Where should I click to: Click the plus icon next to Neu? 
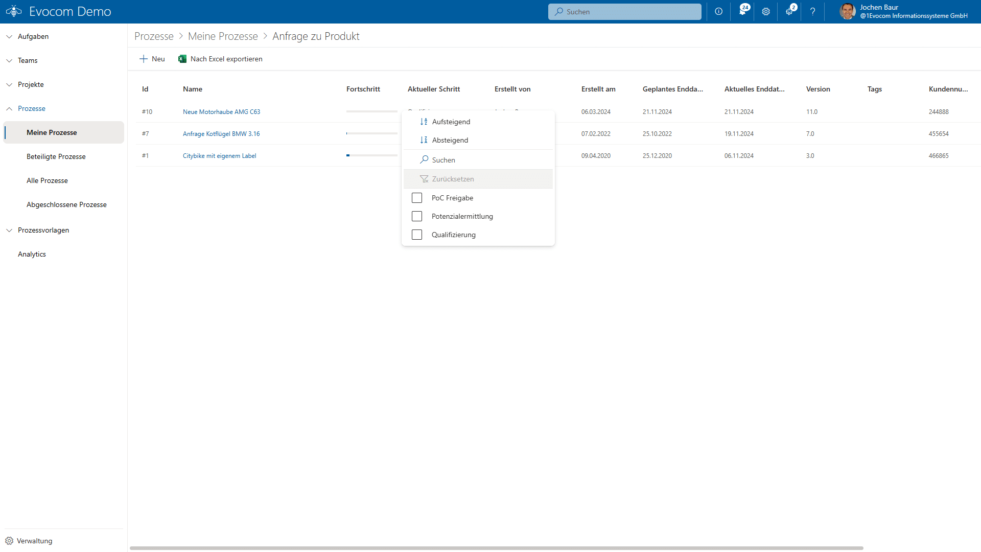(x=144, y=59)
